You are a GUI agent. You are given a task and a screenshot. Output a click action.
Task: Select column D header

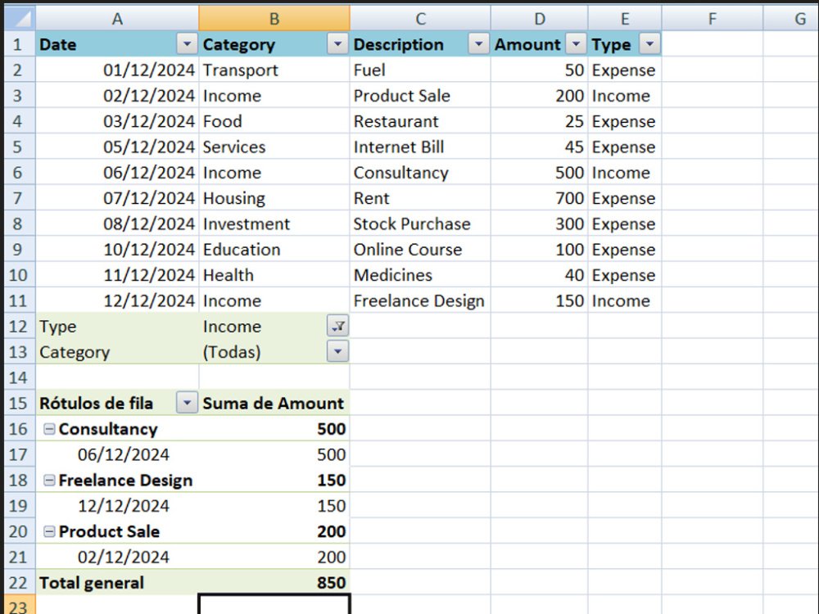(540, 18)
